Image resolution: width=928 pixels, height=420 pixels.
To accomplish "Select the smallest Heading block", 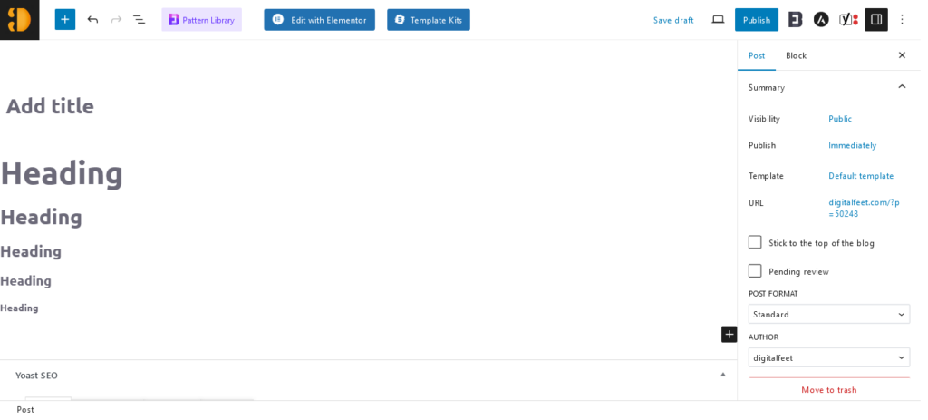I will coord(20,308).
